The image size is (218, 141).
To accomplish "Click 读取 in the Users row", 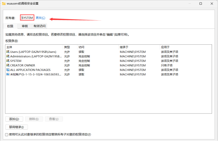I will (x=81, y=52).
